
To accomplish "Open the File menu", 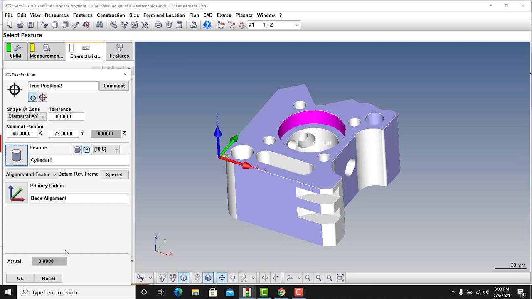I will 9,15.
